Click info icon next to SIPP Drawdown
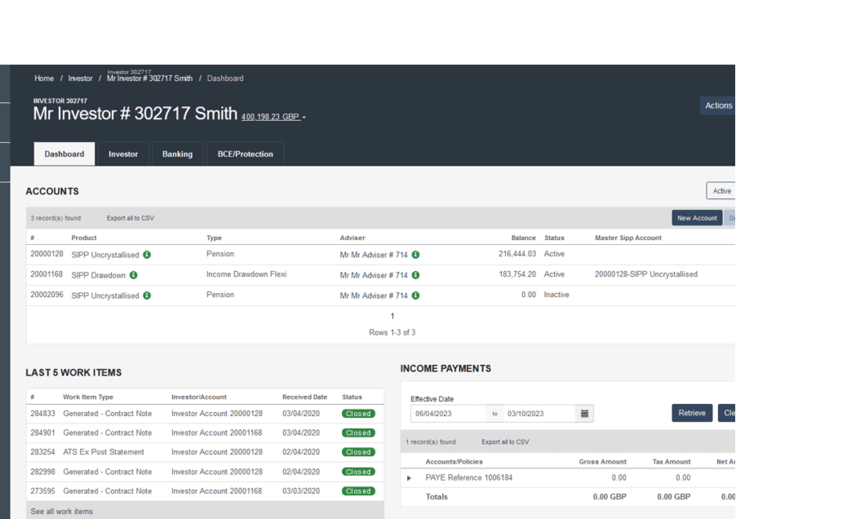The height and width of the screenshot is (519, 848). tap(133, 275)
